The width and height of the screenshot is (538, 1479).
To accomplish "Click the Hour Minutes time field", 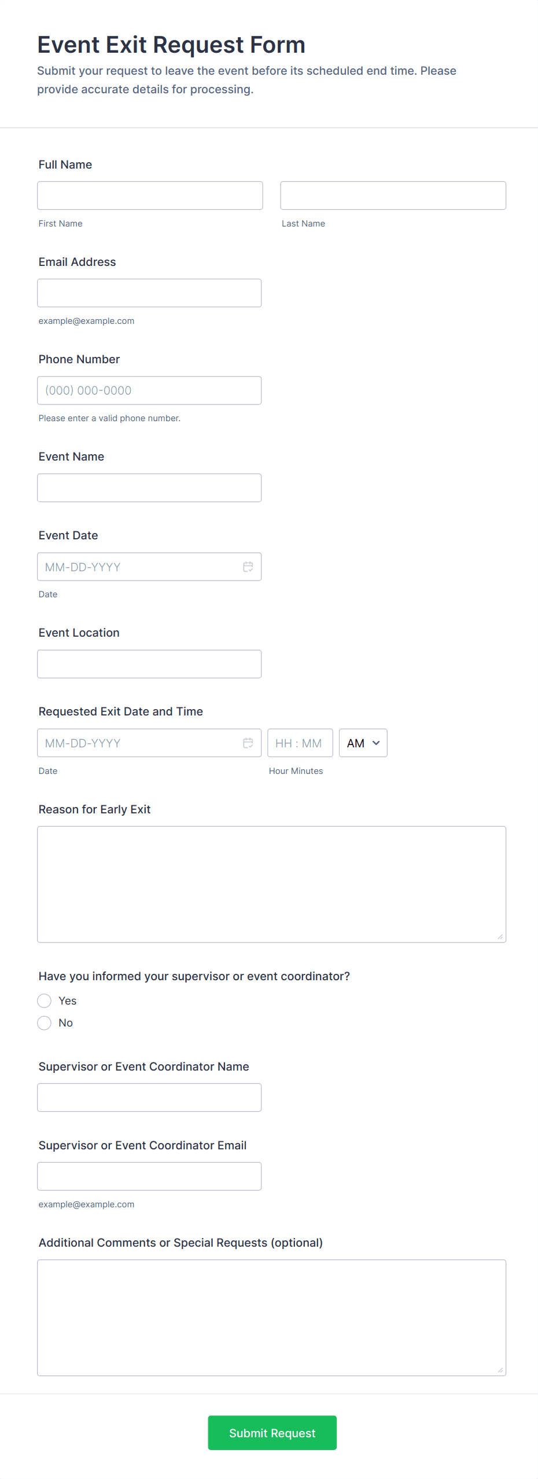I will [300, 743].
